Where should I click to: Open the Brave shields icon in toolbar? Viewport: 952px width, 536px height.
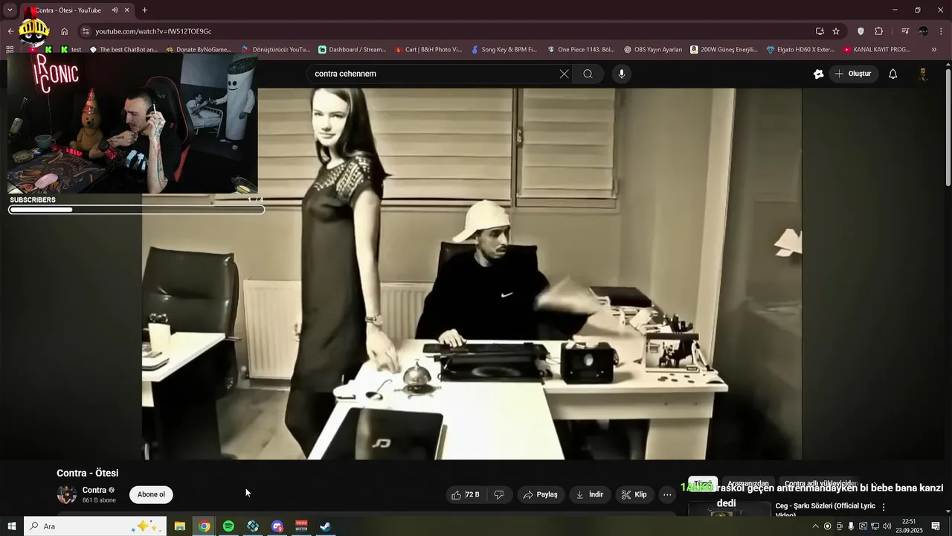pos(861,31)
